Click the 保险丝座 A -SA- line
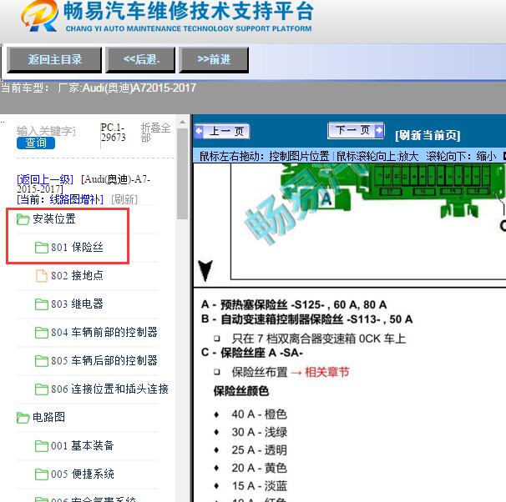This screenshot has width=506, height=502. click(252, 353)
